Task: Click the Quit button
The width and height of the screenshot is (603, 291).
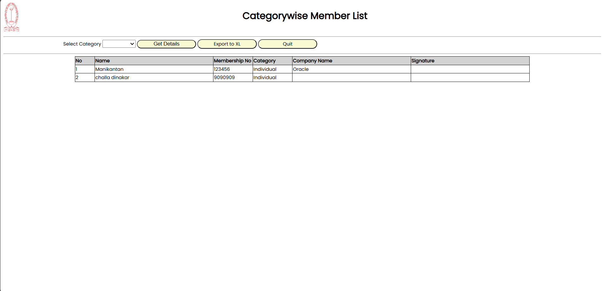Action: point(287,44)
